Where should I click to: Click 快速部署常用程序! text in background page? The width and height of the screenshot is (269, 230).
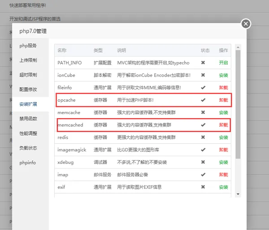28,5
